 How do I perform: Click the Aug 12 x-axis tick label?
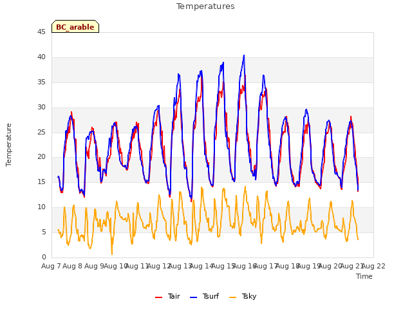coord(158,266)
